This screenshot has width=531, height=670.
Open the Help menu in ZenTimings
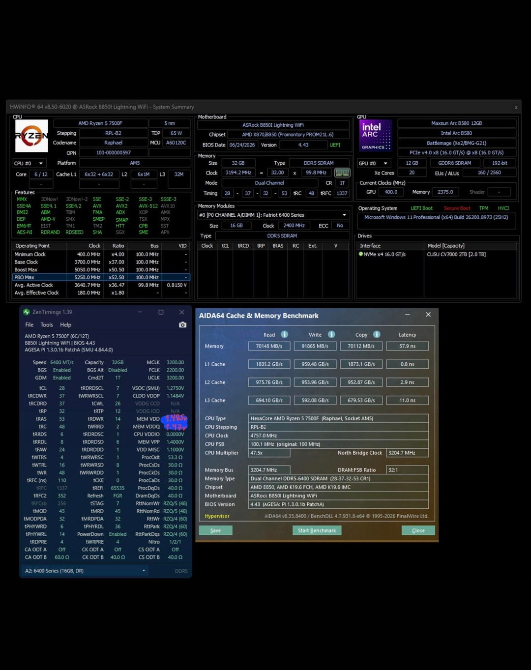click(66, 325)
